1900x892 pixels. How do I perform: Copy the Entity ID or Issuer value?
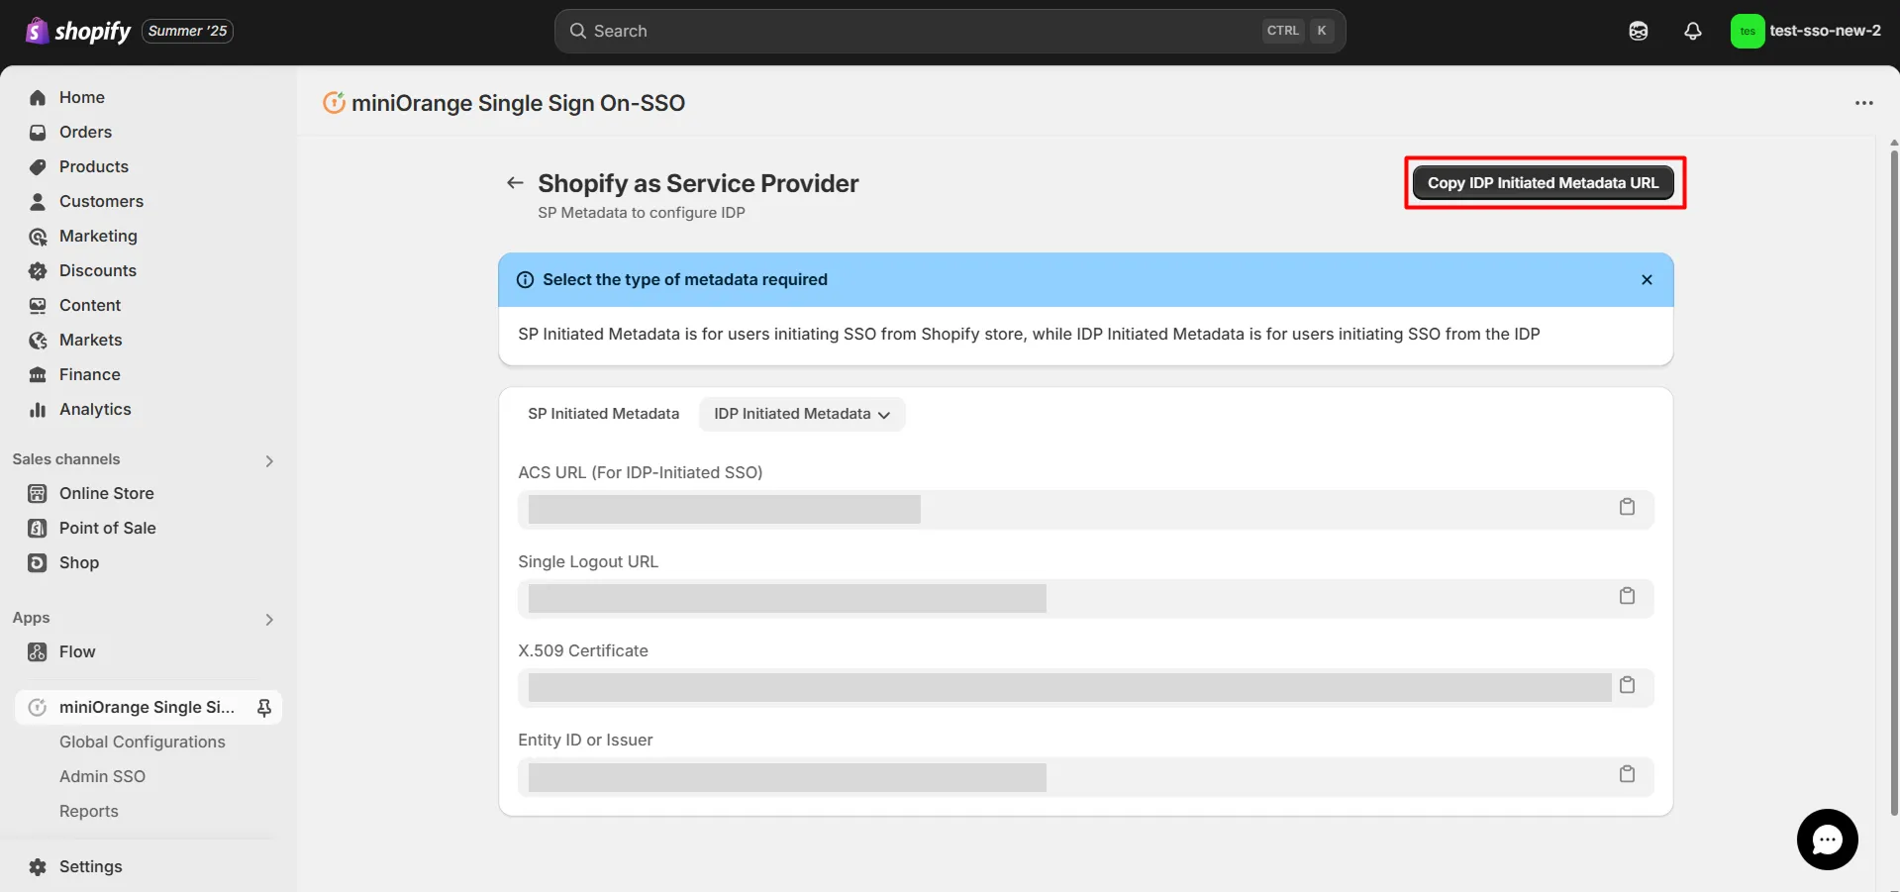click(x=1627, y=774)
